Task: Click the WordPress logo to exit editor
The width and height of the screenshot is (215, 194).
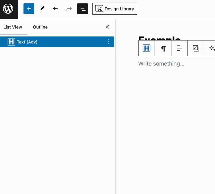Action: pos(9,9)
